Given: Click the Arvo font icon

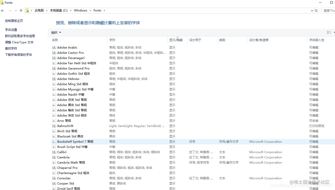Looking at the screenshot, I should pos(54,121).
